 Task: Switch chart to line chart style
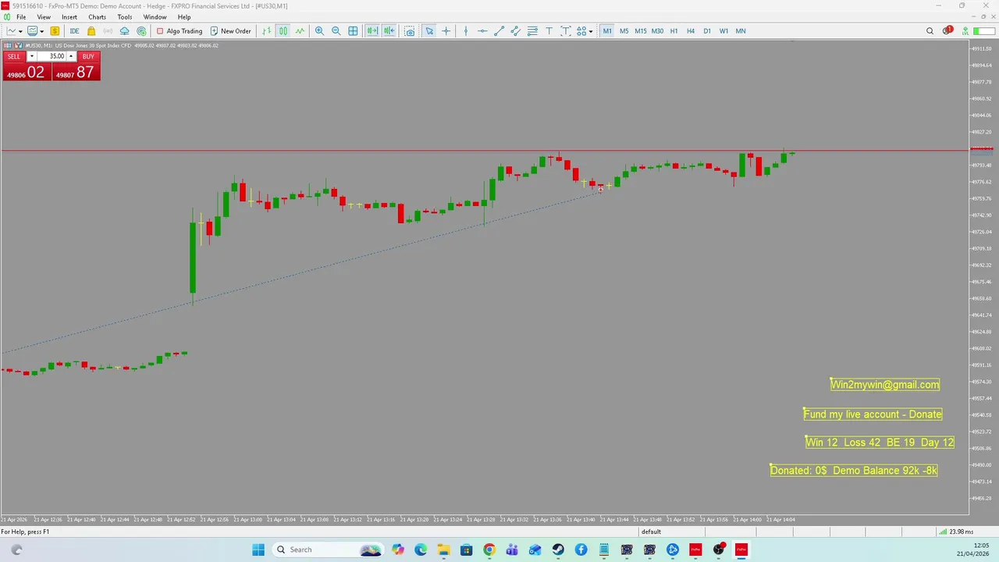(300, 31)
